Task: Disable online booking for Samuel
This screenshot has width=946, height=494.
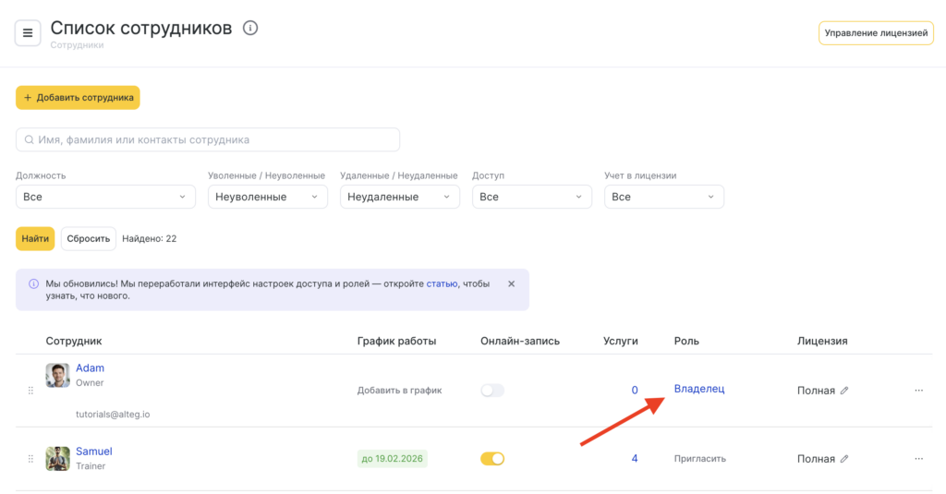Action: coord(492,459)
